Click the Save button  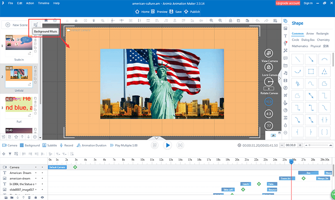175,12
